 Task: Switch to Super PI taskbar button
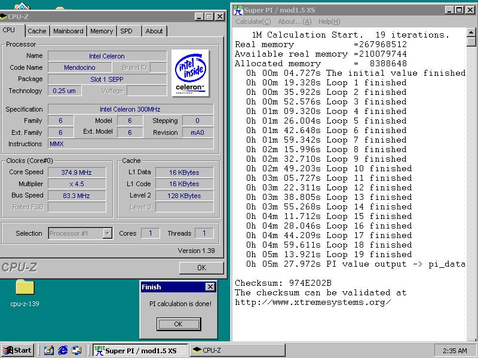click(140, 350)
